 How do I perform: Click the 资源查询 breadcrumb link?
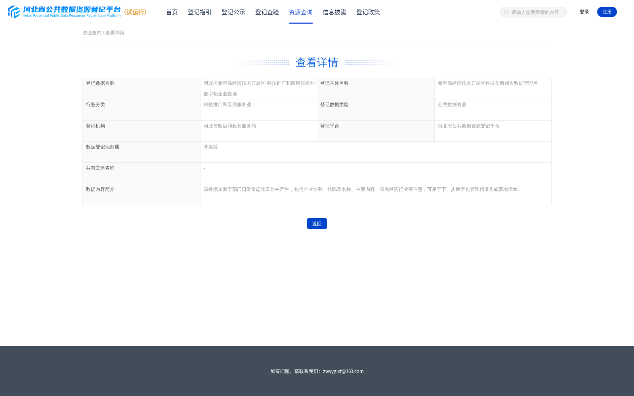click(x=92, y=33)
